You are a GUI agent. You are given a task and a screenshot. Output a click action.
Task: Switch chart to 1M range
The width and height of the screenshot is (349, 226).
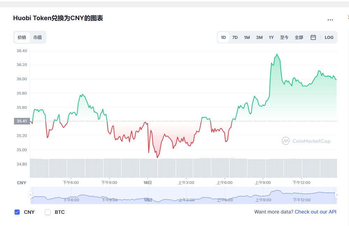click(x=247, y=38)
